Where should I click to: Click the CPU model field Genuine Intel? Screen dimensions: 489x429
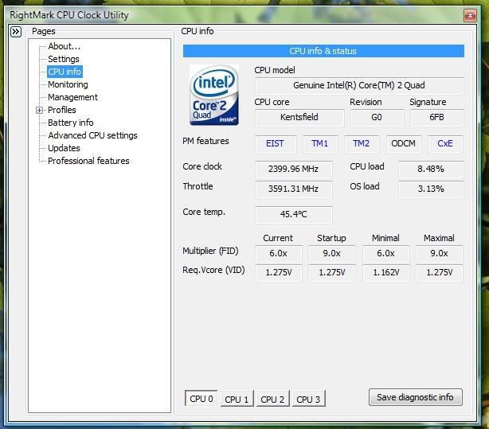(x=359, y=86)
